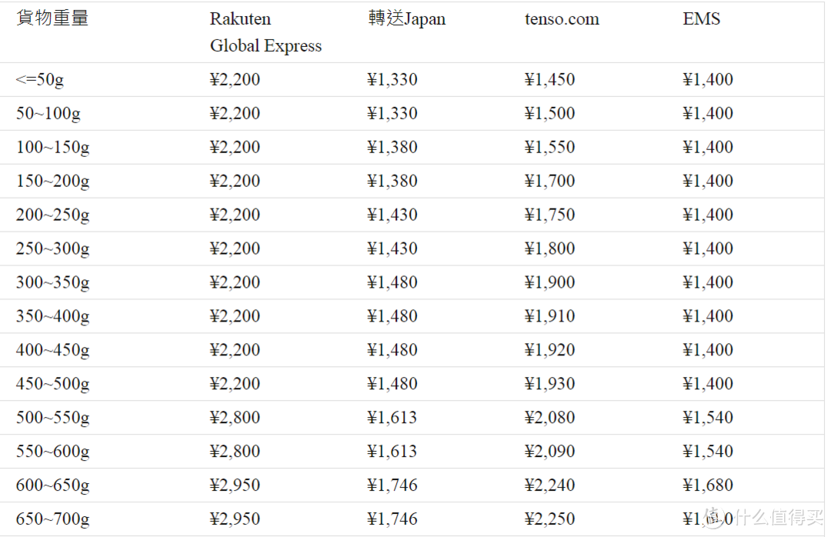The image size is (831, 537).
Task: Select the ¥1,910 tenso.com price cell
Action: tap(549, 316)
